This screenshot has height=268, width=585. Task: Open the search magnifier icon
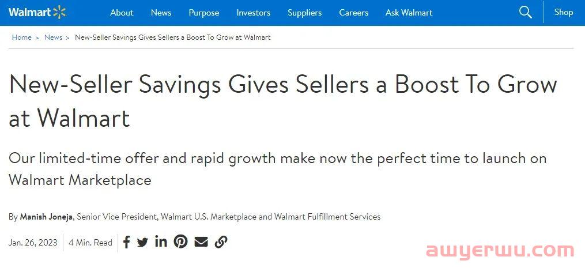click(x=525, y=12)
